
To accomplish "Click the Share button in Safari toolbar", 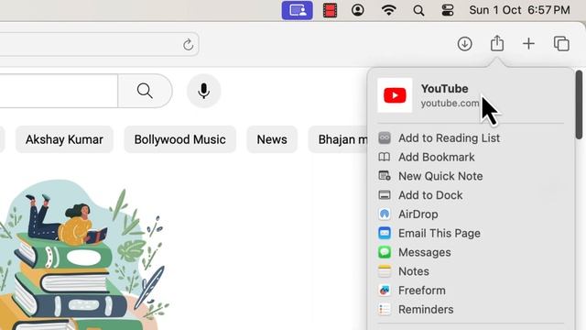I will (497, 43).
